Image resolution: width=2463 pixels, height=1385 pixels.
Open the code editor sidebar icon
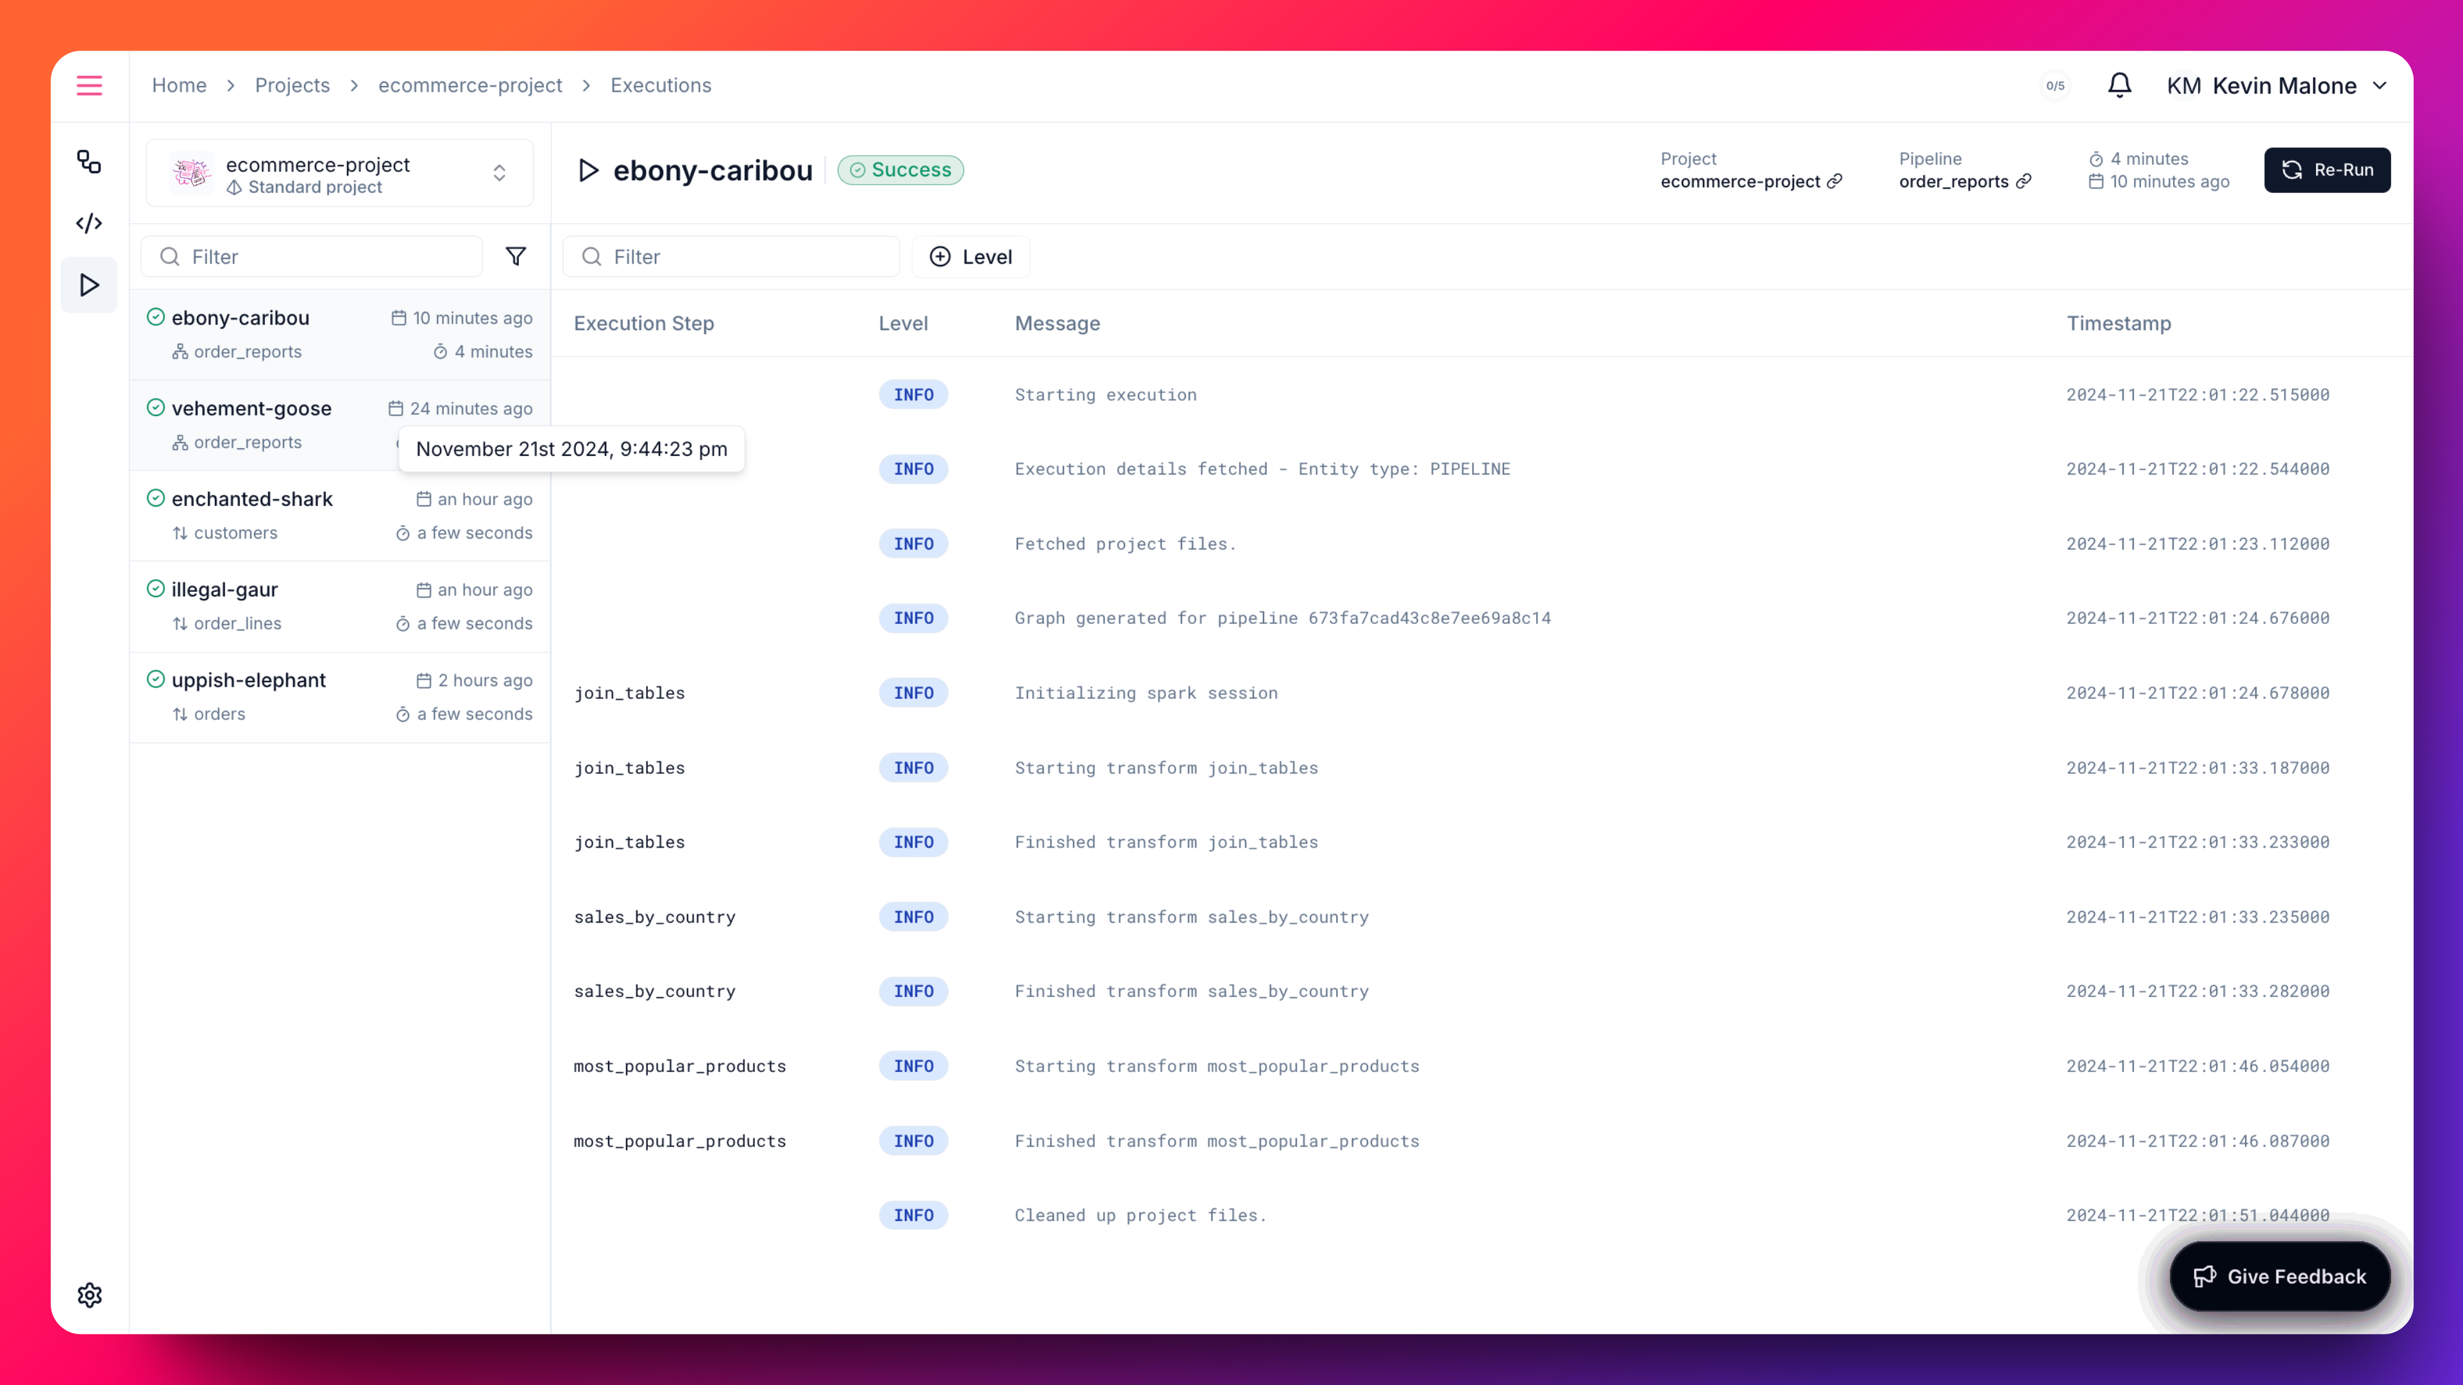tap(89, 224)
